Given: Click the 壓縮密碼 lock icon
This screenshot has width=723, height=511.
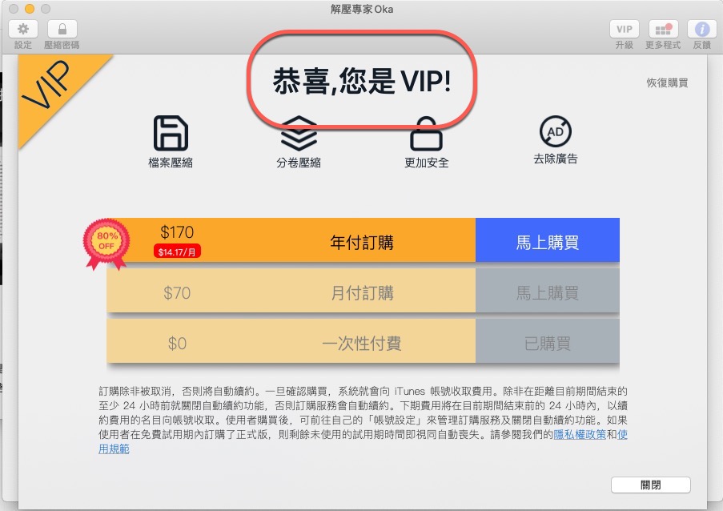Looking at the screenshot, I should coord(62,29).
